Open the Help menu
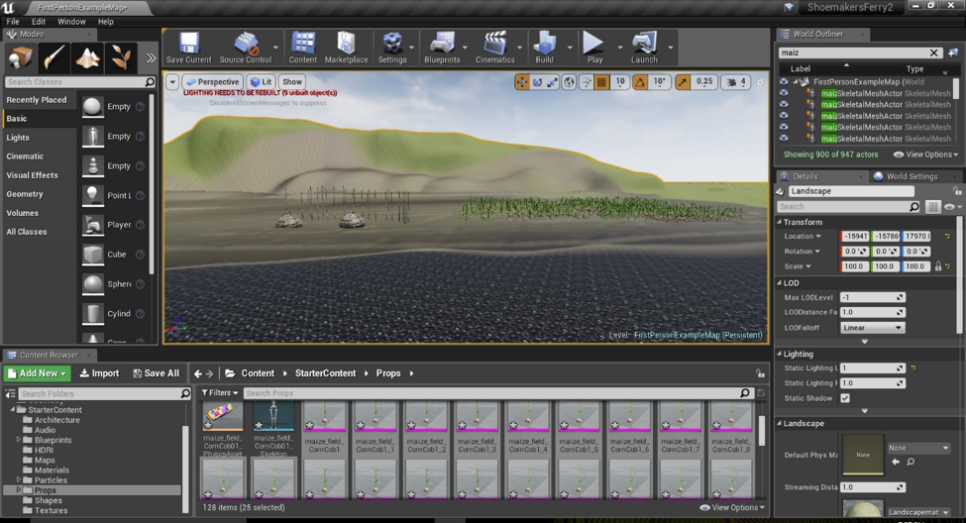 pos(106,21)
